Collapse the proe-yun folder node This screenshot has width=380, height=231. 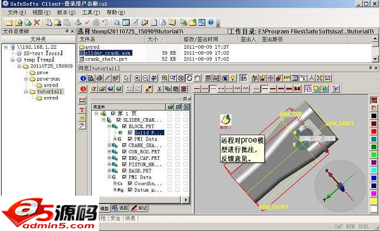(x=26, y=79)
